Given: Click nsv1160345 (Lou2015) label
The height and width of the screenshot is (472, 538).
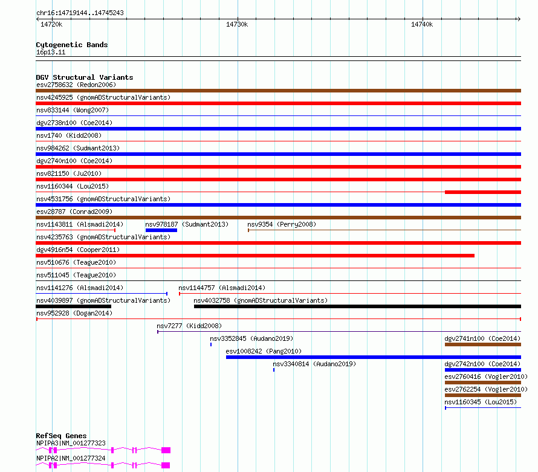Looking at the screenshot, I should click(481, 402).
